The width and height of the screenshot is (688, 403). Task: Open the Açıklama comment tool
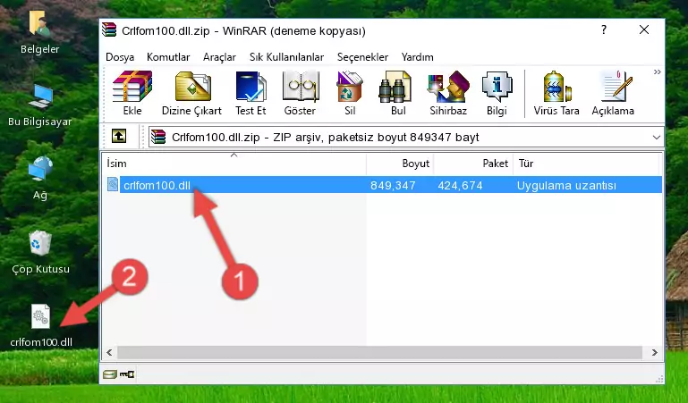click(613, 93)
